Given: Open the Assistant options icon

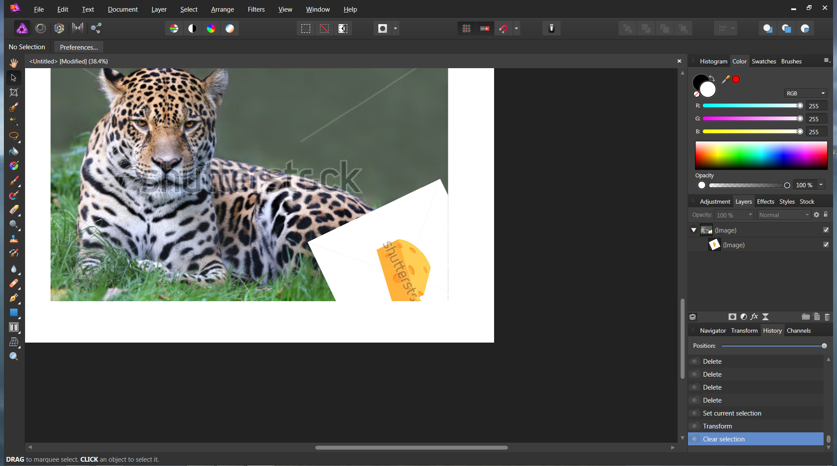Looking at the screenshot, I should (552, 28).
